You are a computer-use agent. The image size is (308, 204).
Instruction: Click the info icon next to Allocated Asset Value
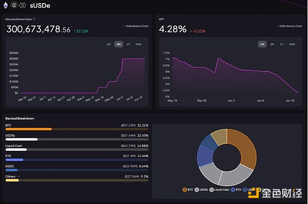click(x=34, y=19)
